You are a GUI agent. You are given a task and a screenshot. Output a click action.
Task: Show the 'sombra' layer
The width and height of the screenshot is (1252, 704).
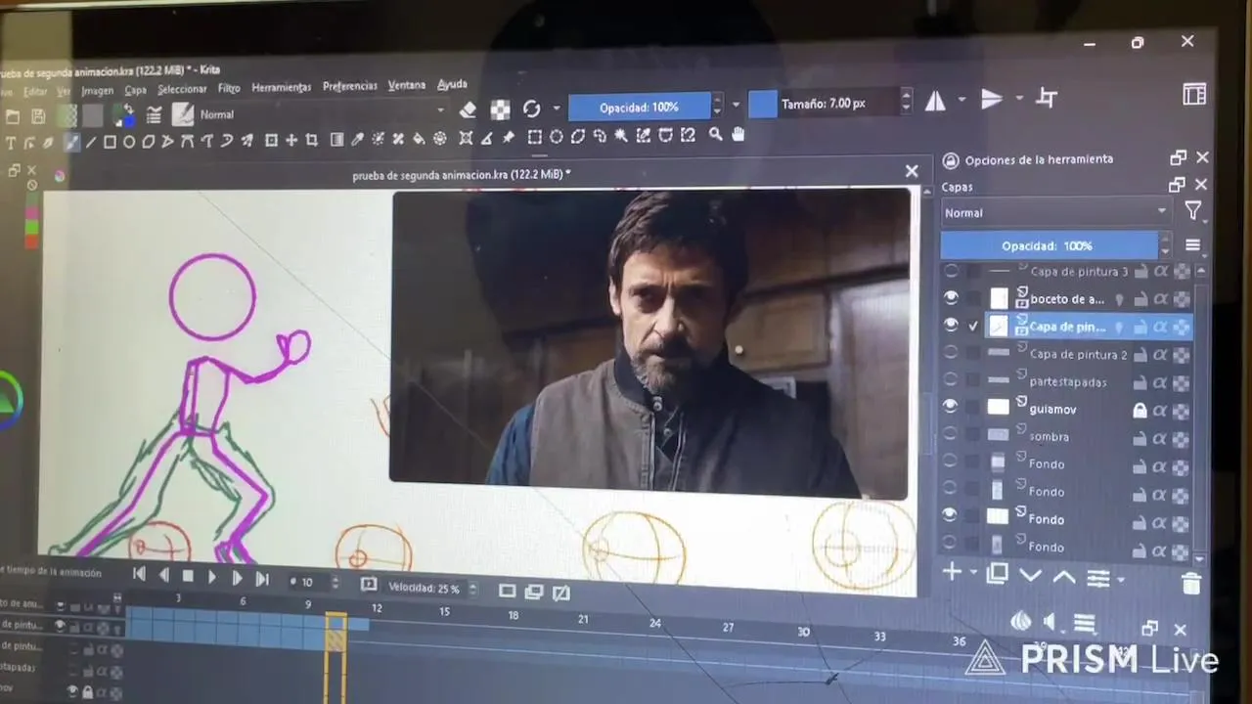click(950, 434)
